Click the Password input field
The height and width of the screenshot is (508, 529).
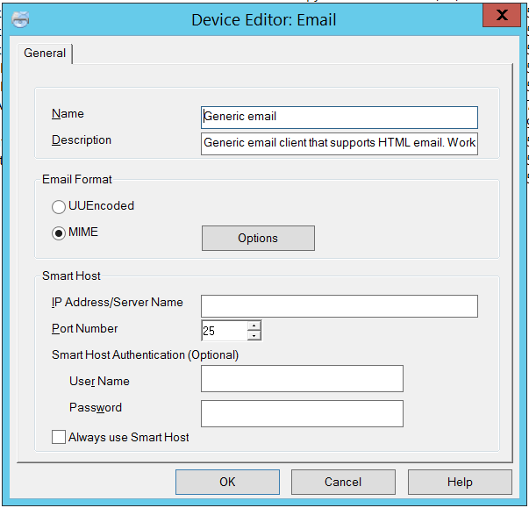tap(302, 413)
